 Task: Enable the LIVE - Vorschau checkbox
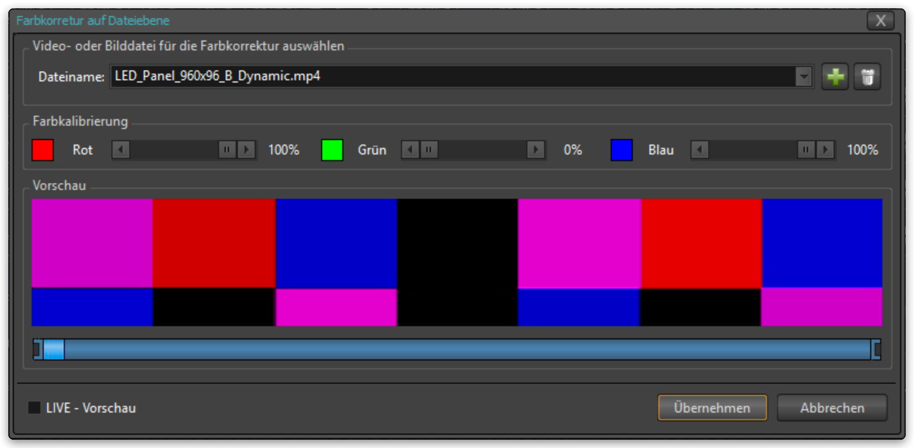click(34, 408)
